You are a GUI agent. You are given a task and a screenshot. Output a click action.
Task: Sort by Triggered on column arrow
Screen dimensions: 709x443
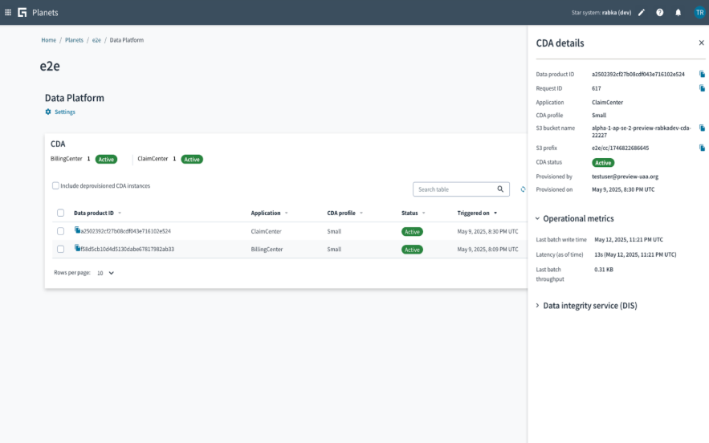(x=495, y=213)
